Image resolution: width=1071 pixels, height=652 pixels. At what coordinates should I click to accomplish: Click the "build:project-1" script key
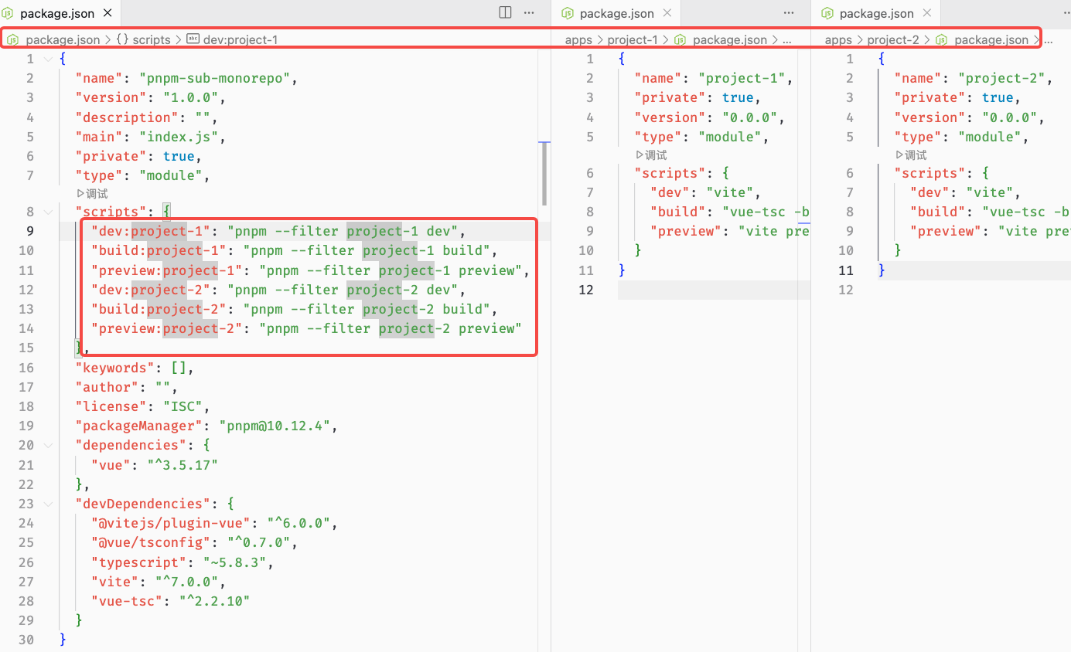[159, 250]
